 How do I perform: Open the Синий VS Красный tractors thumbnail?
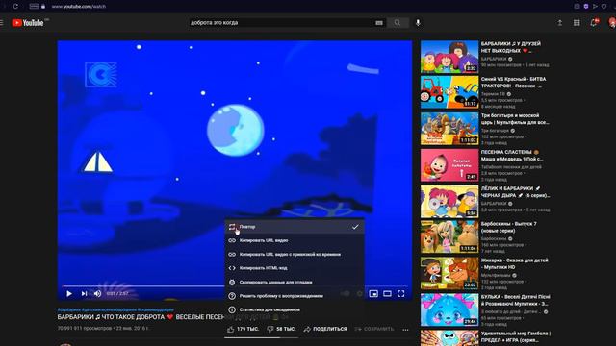(449, 92)
